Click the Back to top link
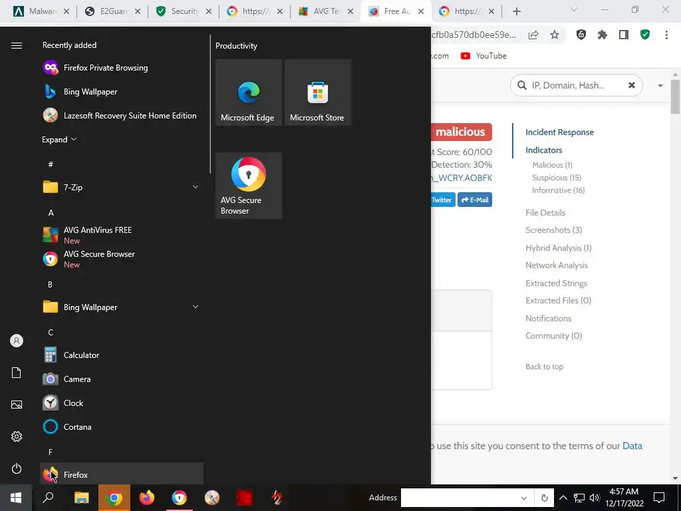This screenshot has width=681, height=511. click(x=544, y=367)
